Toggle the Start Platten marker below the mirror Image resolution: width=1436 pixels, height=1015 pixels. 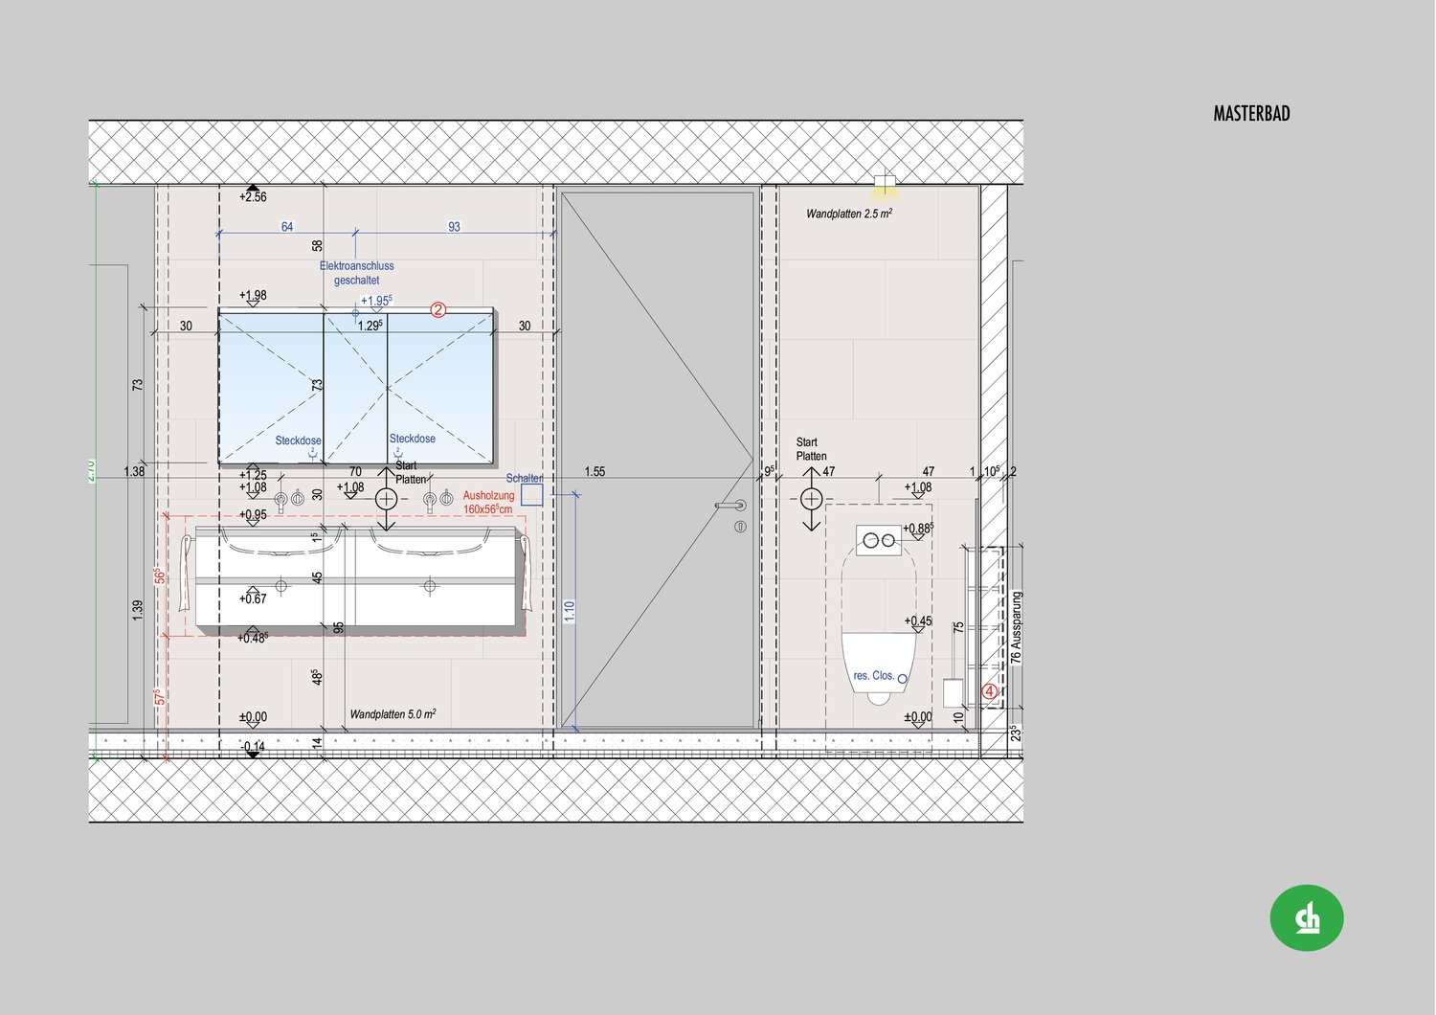[x=386, y=499]
